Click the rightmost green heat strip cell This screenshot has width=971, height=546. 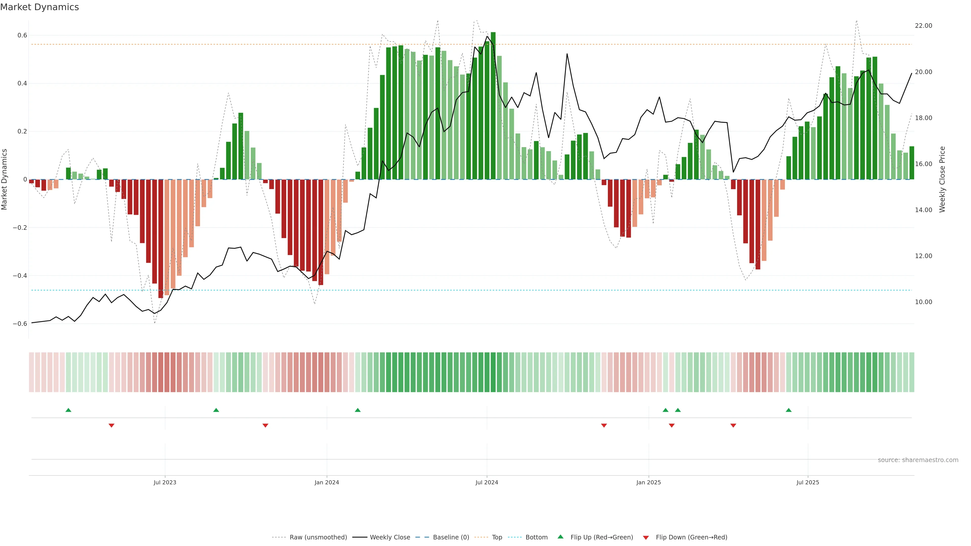(x=911, y=372)
